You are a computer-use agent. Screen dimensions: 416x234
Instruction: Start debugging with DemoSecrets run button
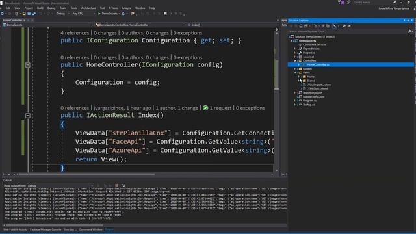pyautogui.click(x=108, y=14)
